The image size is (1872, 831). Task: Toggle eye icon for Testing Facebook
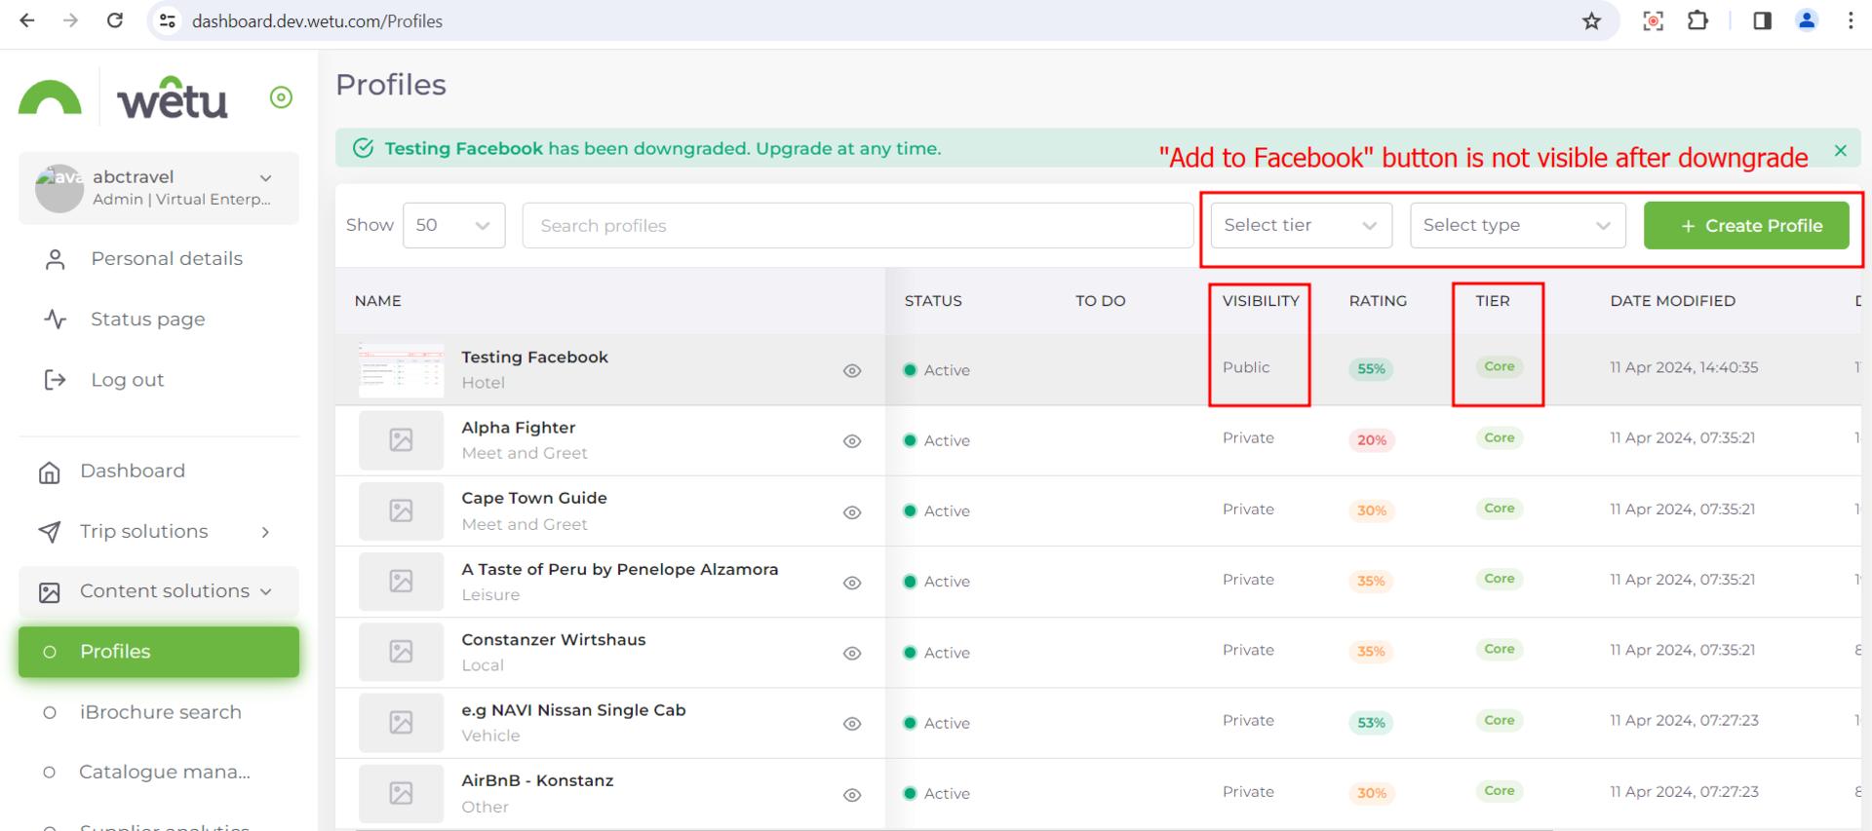(852, 371)
